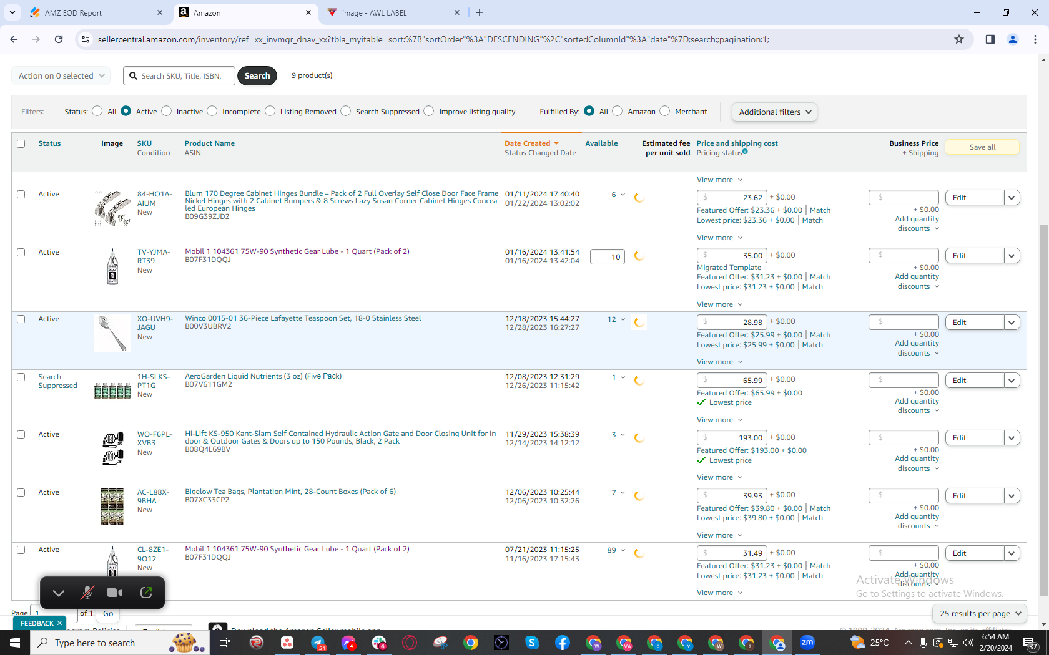
Task: Click Edit for the Bigelow Tea Bags row
Action: tap(975, 496)
